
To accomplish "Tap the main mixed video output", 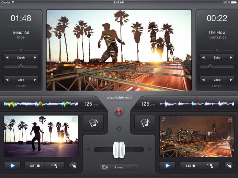I will (x=119, y=50).
